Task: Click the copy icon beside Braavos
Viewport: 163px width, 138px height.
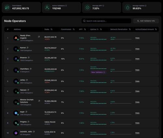Action: (28, 57)
